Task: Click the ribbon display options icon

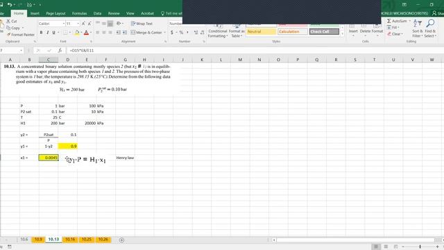Action: (x=404, y=5)
